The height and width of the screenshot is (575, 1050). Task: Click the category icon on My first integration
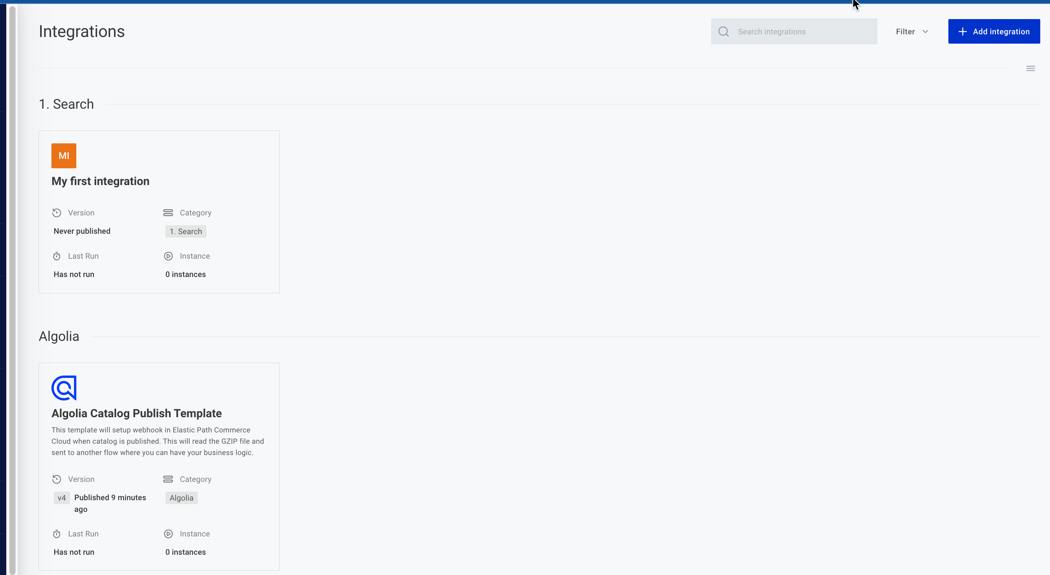coord(168,212)
